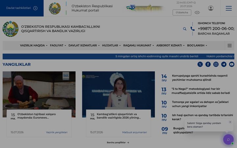
Task: Click the ticker headline about oylik maoshi
Action: (x=157, y=56)
